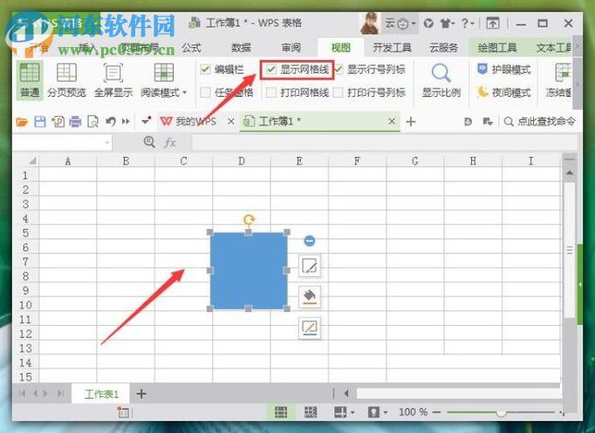
Task: Click the shape style brush icon beside rectangle
Action: (310, 266)
